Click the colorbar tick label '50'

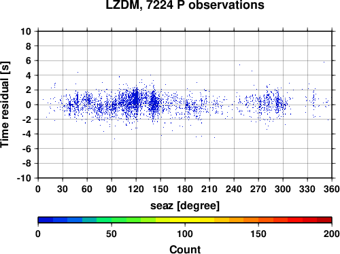tap(112, 234)
